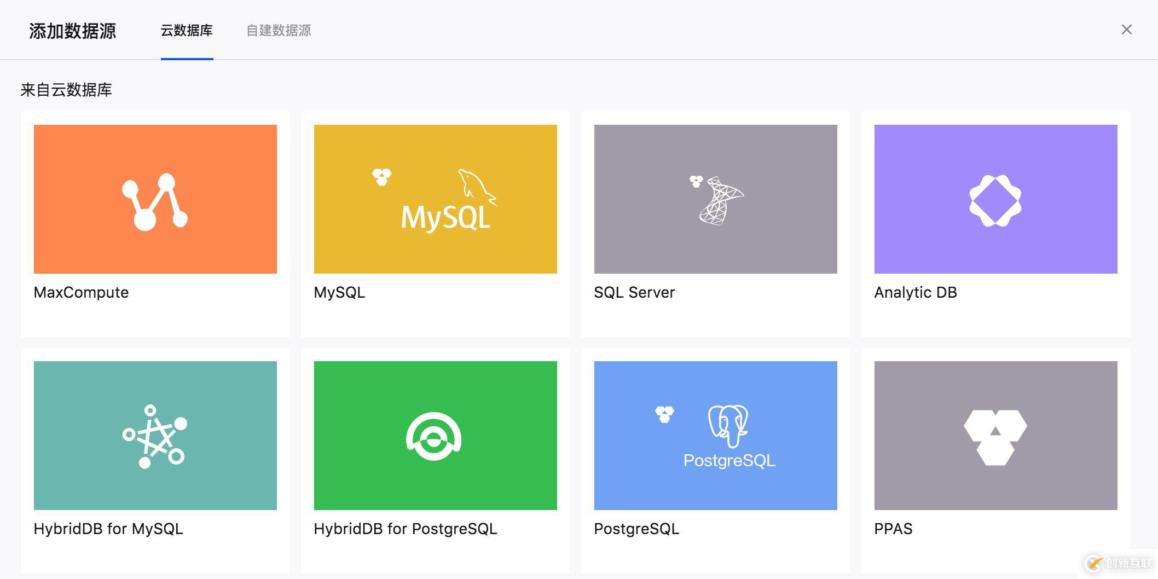Click the MySQL text label

click(x=339, y=292)
